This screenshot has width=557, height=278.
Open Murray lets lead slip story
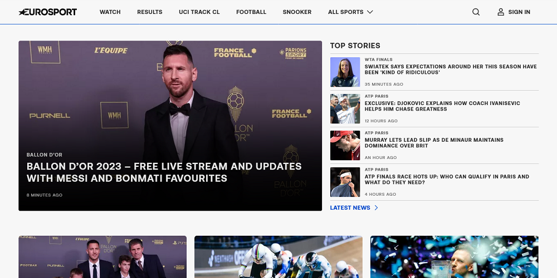[x=434, y=143]
